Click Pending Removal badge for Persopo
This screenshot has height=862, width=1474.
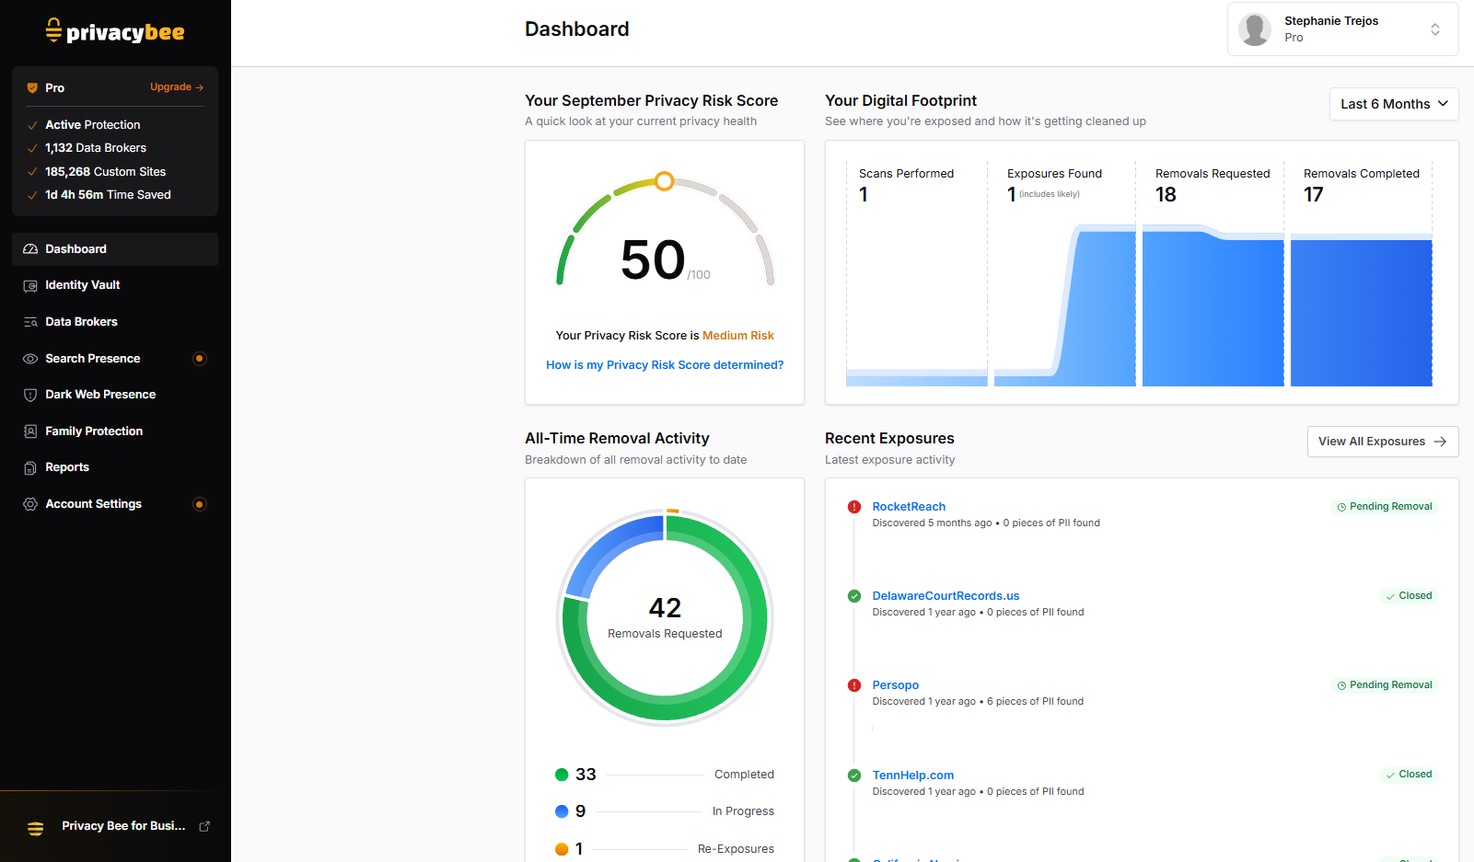click(1385, 685)
